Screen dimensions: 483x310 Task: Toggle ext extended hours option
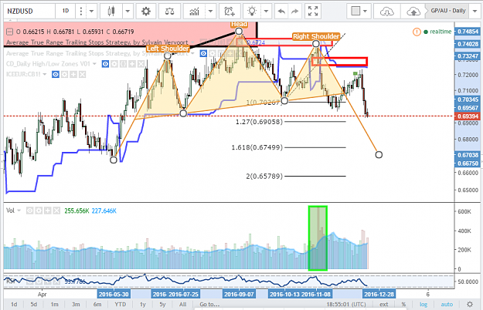tap(384, 304)
